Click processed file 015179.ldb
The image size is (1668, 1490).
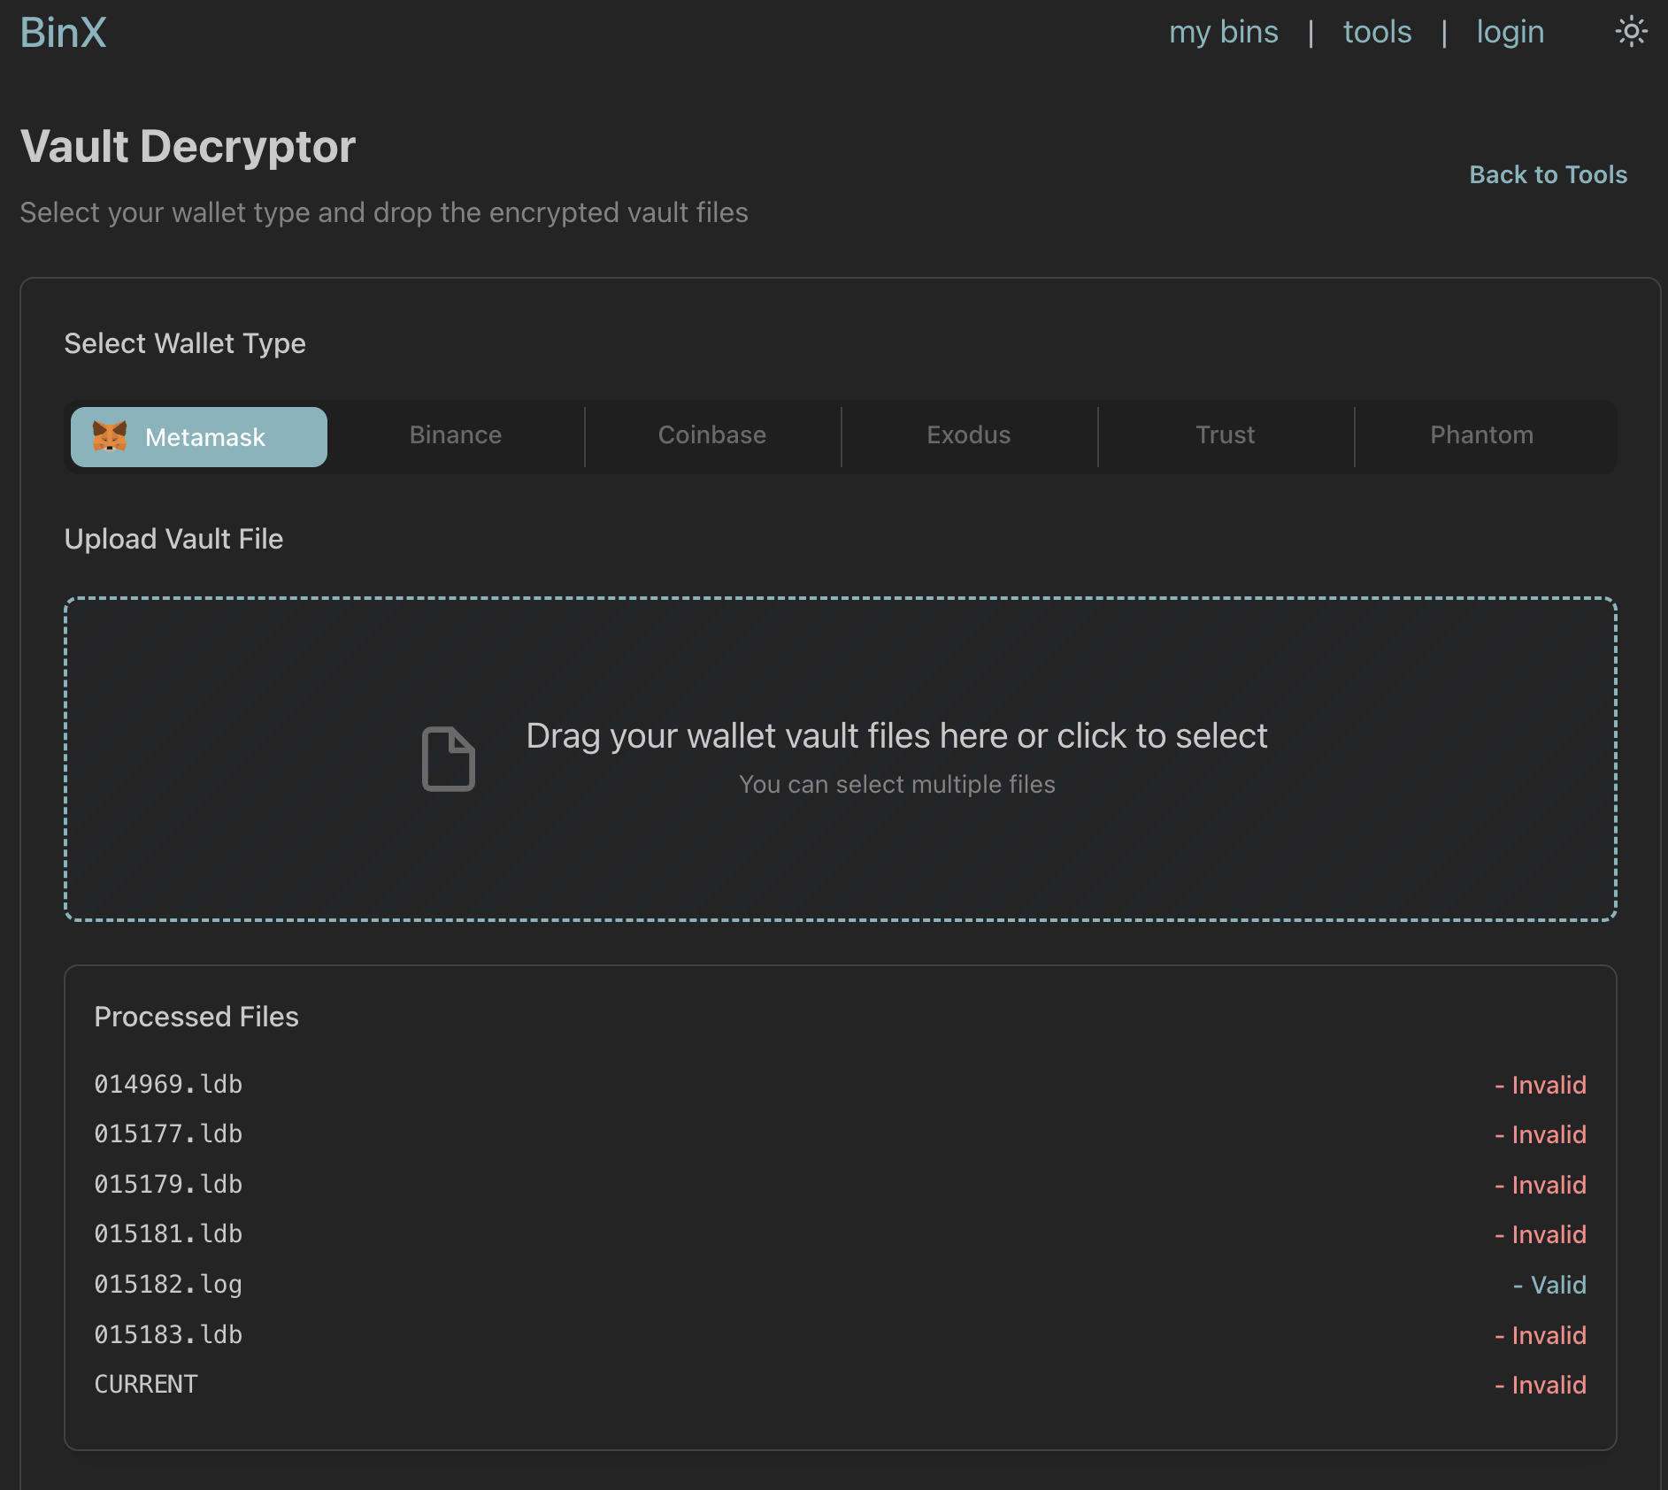[x=168, y=1184]
